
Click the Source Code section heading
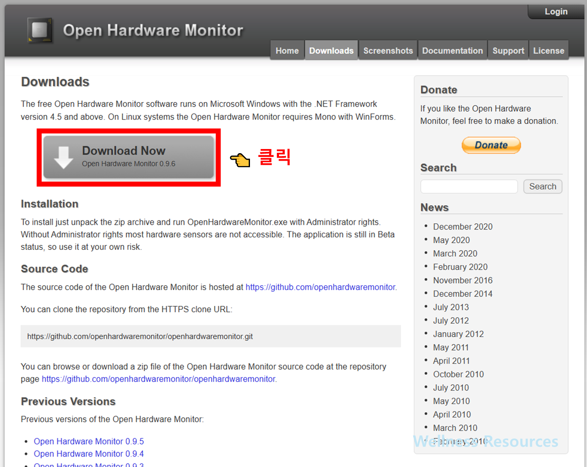(55, 269)
